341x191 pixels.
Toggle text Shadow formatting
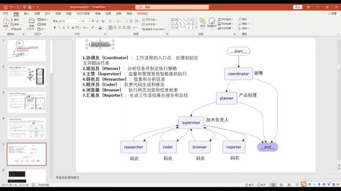[68, 28]
